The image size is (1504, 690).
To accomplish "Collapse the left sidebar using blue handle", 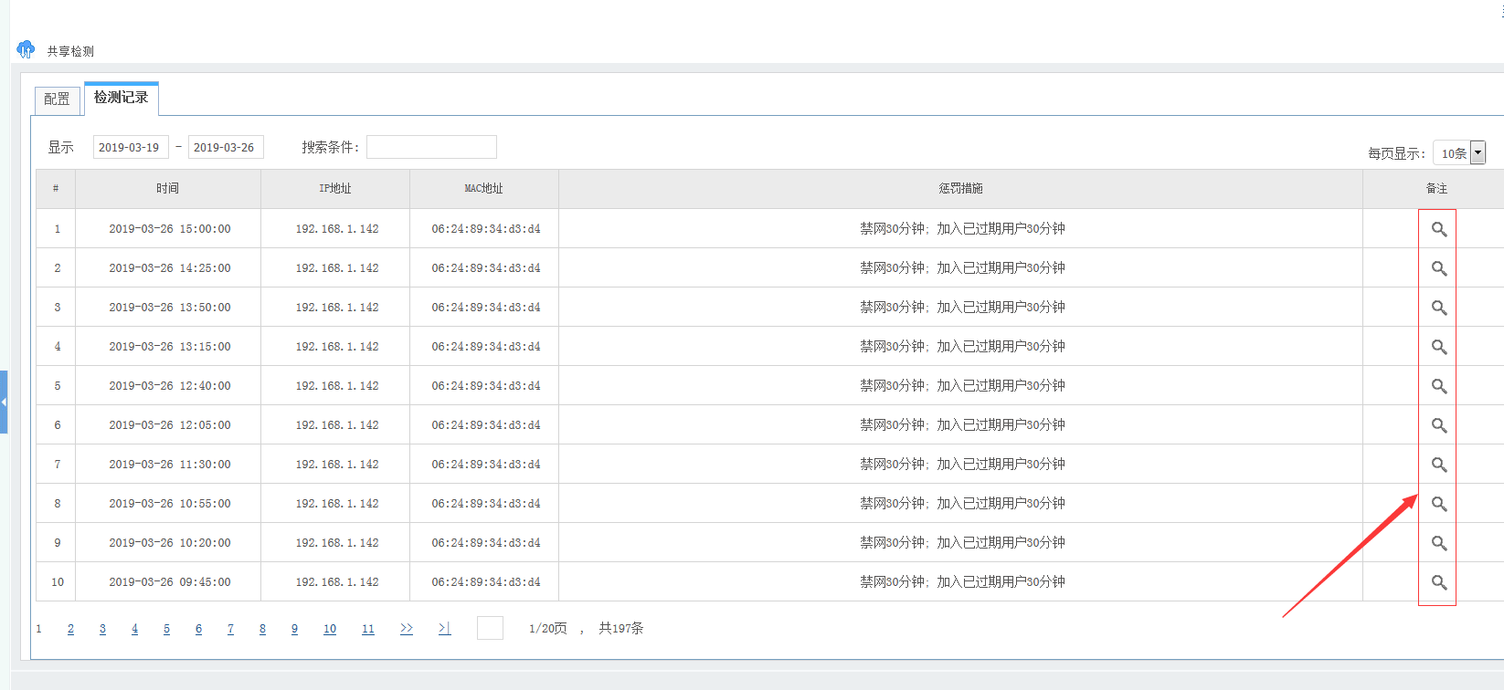I will [x=4, y=402].
